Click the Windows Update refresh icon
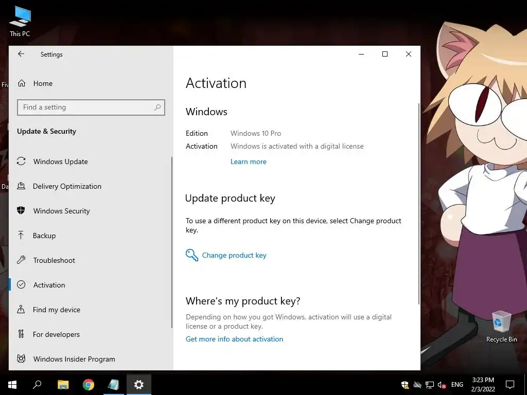527x395 pixels. tap(21, 161)
